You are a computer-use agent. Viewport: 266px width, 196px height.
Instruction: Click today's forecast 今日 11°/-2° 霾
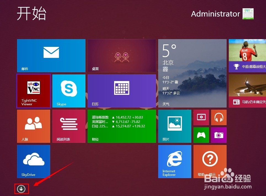click(x=170, y=80)
